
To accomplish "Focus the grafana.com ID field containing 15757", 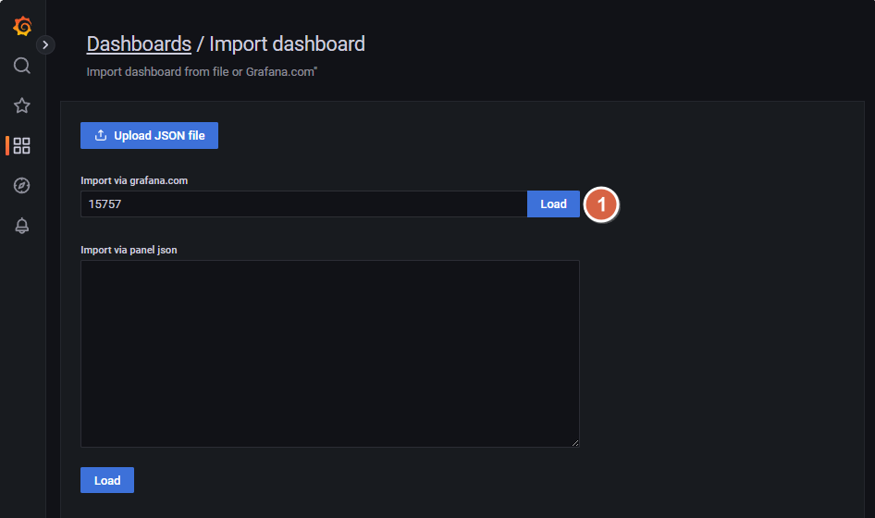I will (x=303, y=203).
